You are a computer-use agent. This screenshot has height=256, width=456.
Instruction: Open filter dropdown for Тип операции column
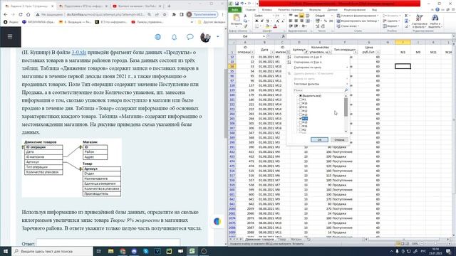pos(356,52)
